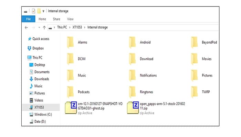Open the DCIM folder icon

click(70, 59)
